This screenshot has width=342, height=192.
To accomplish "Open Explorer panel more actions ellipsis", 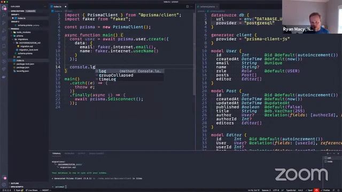I will pos(45,6).
